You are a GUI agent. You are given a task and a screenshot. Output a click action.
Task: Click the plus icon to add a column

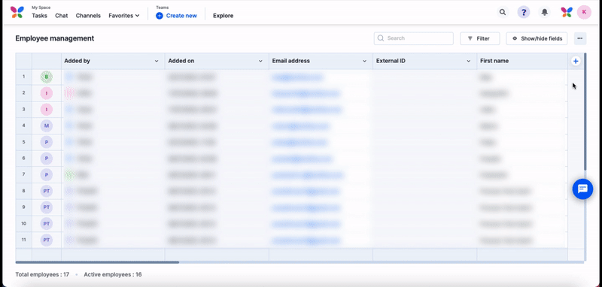click(x=576, y=61)
